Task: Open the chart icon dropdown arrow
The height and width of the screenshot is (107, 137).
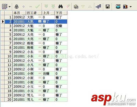Action: pyautogui.click(x=131, y=7)
